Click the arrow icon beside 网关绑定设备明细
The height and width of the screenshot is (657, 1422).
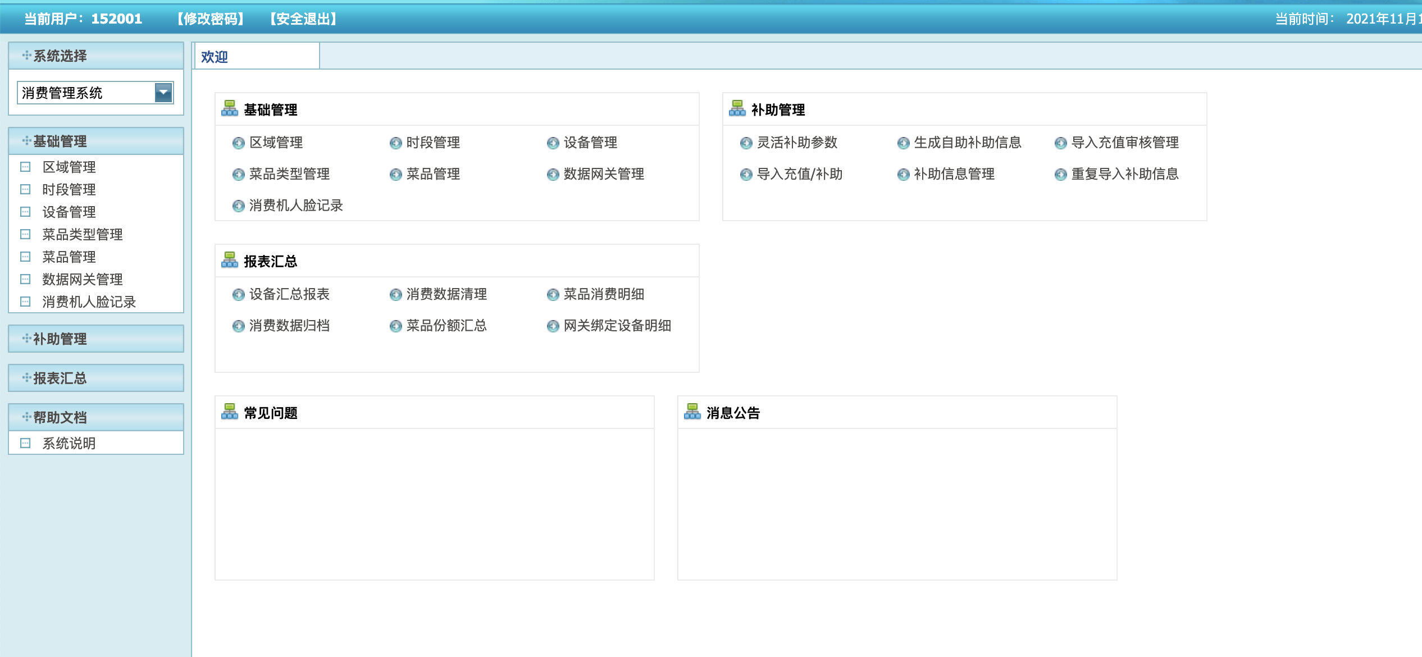553,326
